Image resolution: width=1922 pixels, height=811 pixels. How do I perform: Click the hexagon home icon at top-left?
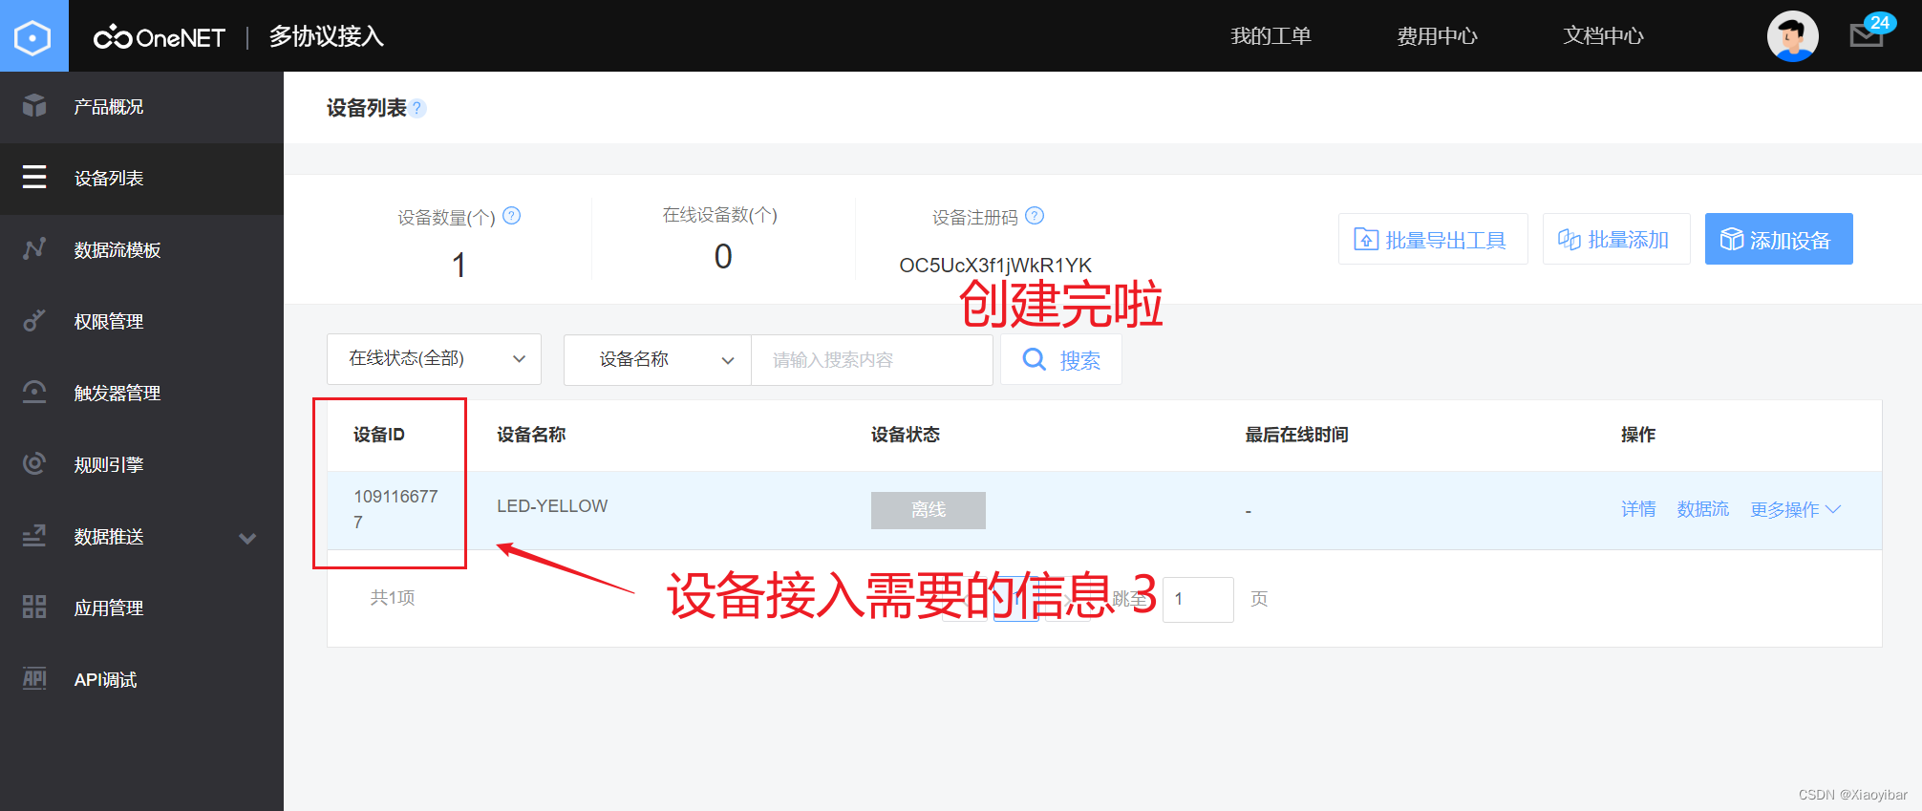33,36
